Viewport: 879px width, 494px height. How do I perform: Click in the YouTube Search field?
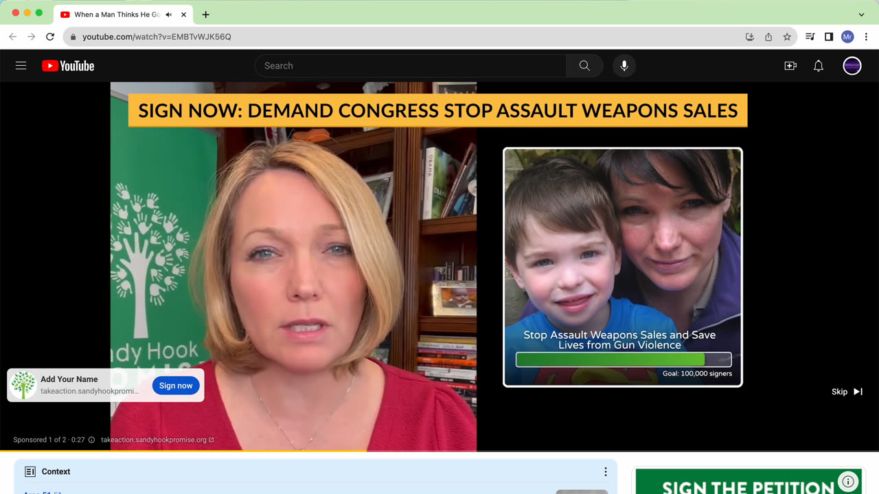coord(411,66)
